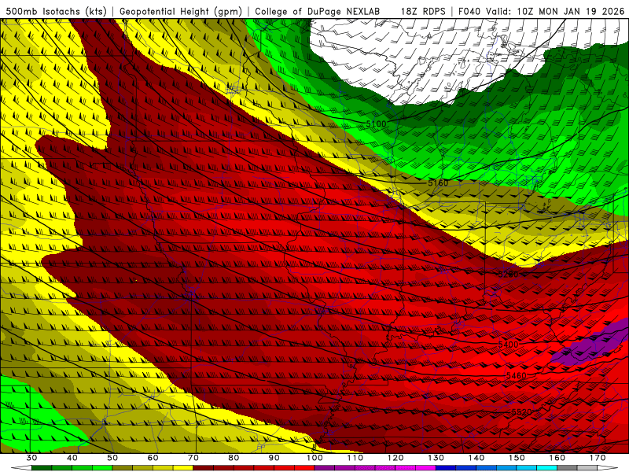
Task: Click the 170 value on the color scale
Action: point(598,458)
